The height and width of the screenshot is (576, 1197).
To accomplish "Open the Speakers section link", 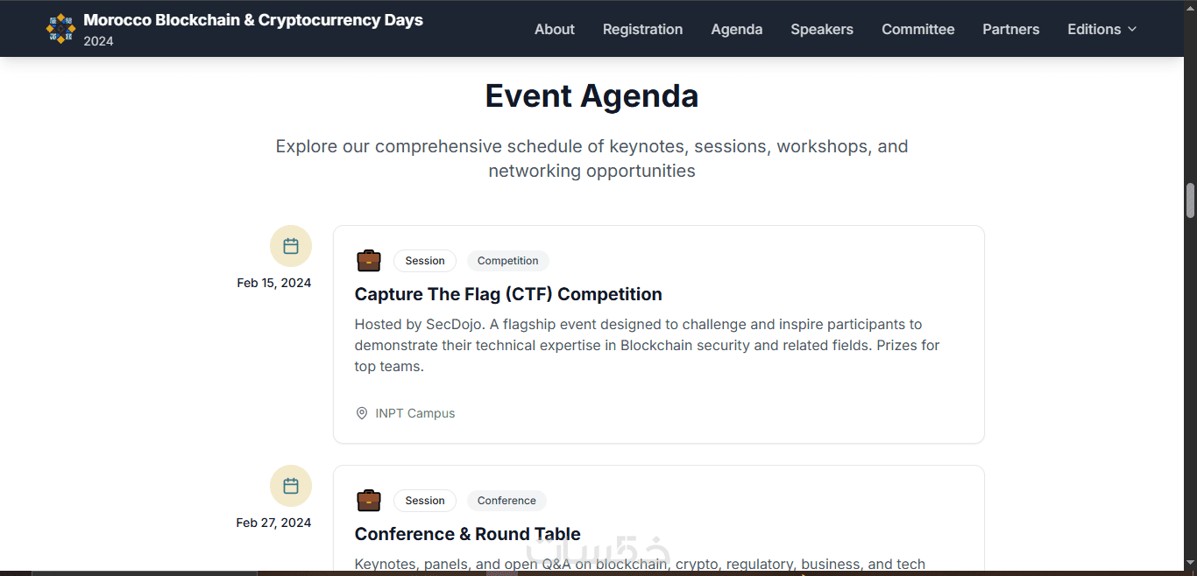I will [x=822, y=29].
